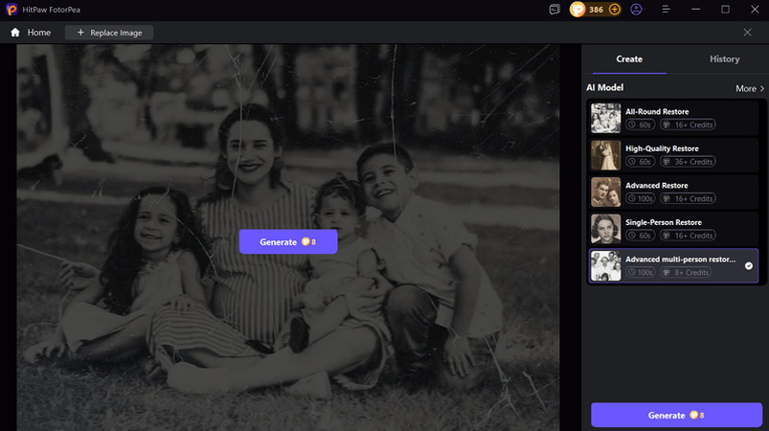Click Replace Image button
The image size is (769, 431).
pyautogui.click(x=109, y=33)
